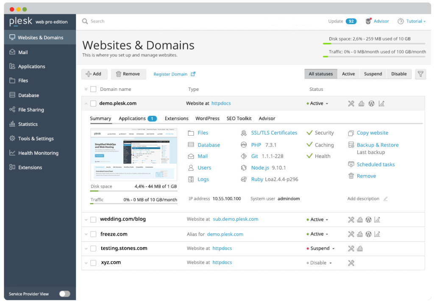Open the Extensions tab for demo.plesk.com

177,118
